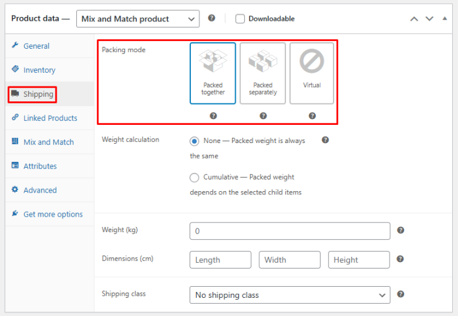Select Cumulative weight calculation radio button
This screenshot has height=316, width=458.
coord(194,177)
